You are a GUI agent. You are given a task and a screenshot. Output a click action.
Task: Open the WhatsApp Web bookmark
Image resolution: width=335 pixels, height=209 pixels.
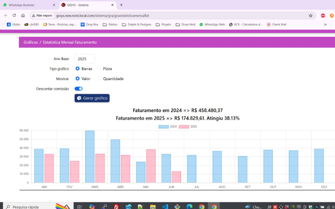[212, 25]
